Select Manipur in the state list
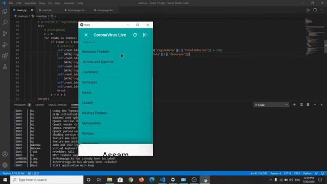The width and height of the screenshot is (327, 184). pos(115,133)
